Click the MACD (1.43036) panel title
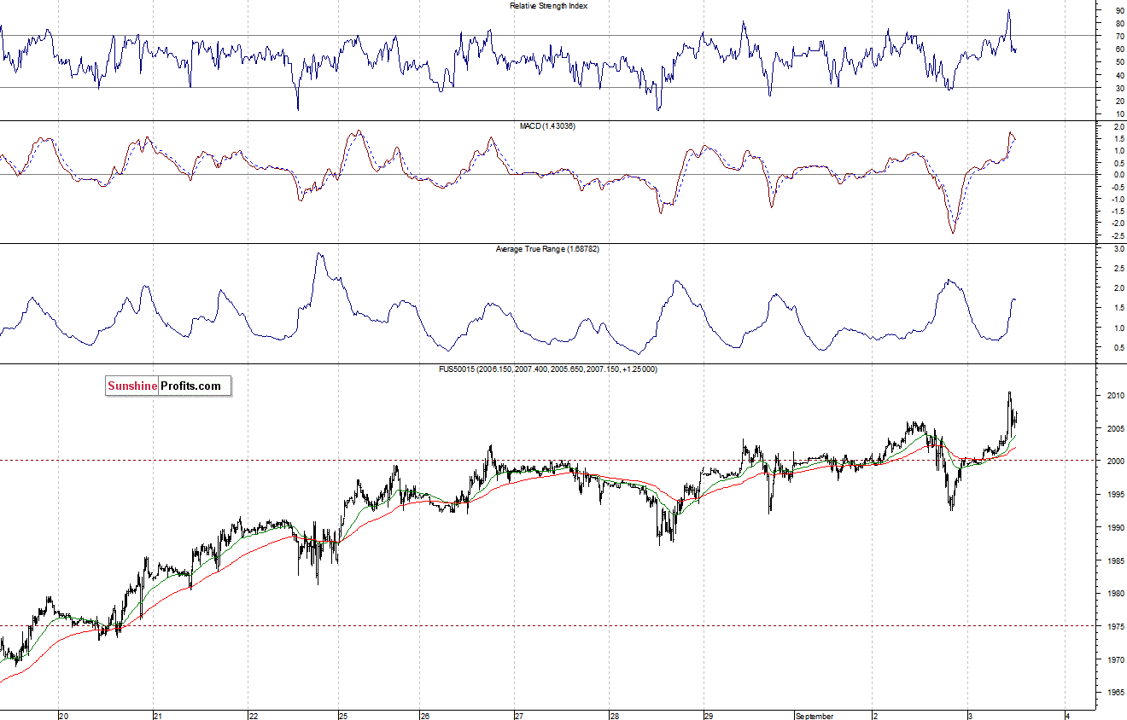 click(x=547, y=126)
